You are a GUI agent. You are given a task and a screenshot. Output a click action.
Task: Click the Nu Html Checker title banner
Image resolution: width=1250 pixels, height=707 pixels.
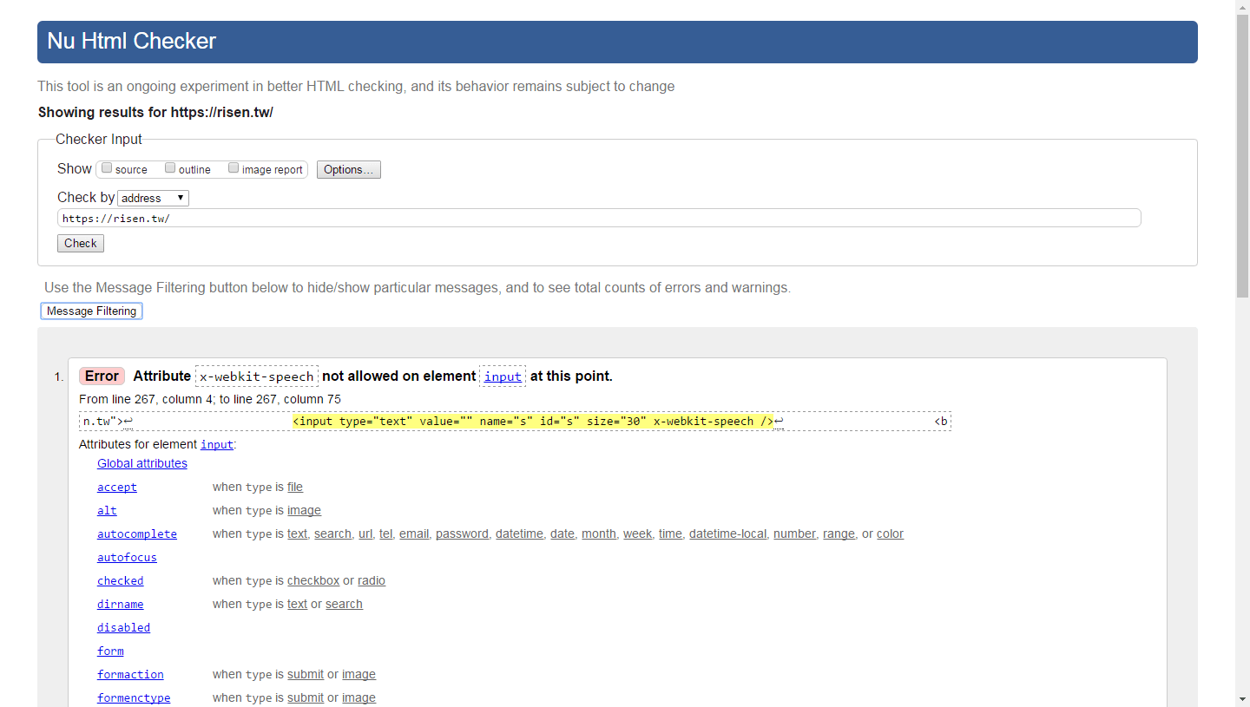(617, 42)
